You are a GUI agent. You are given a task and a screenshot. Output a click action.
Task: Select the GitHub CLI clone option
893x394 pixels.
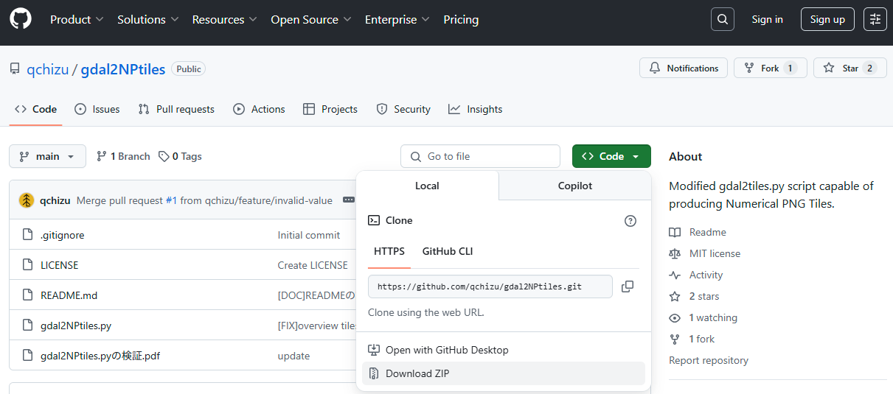click(x=448, y=251)
